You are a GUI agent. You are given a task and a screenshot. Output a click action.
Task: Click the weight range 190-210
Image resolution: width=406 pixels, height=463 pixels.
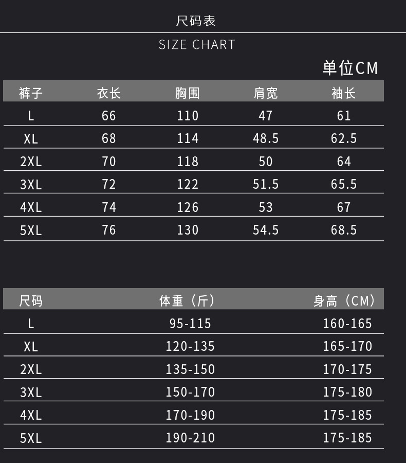coord(190,438)
